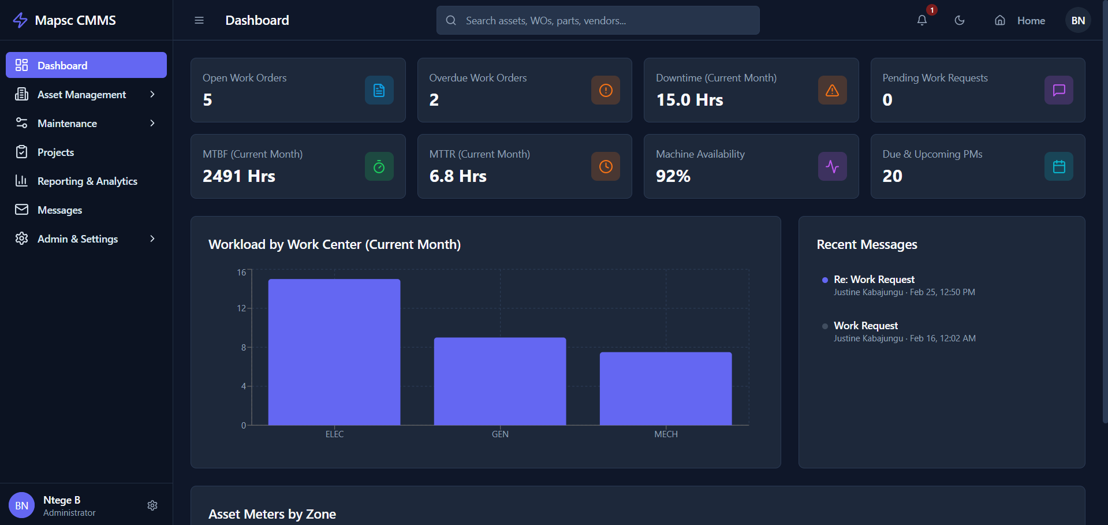Click the Asset Management building icon

pos(21,94)
